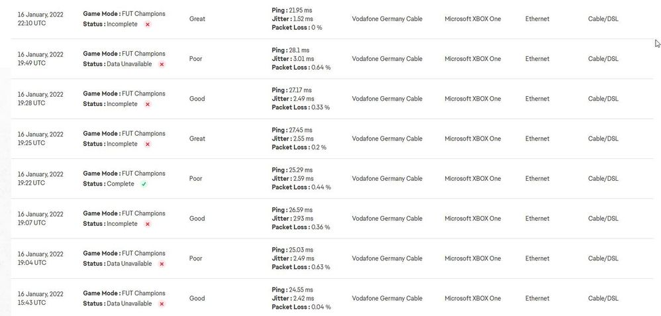Image resolution: width=661 pixels, height=316 pixels.
Task: Click Game Mode FUT Champions at 19:22
Action: (124, 174)
